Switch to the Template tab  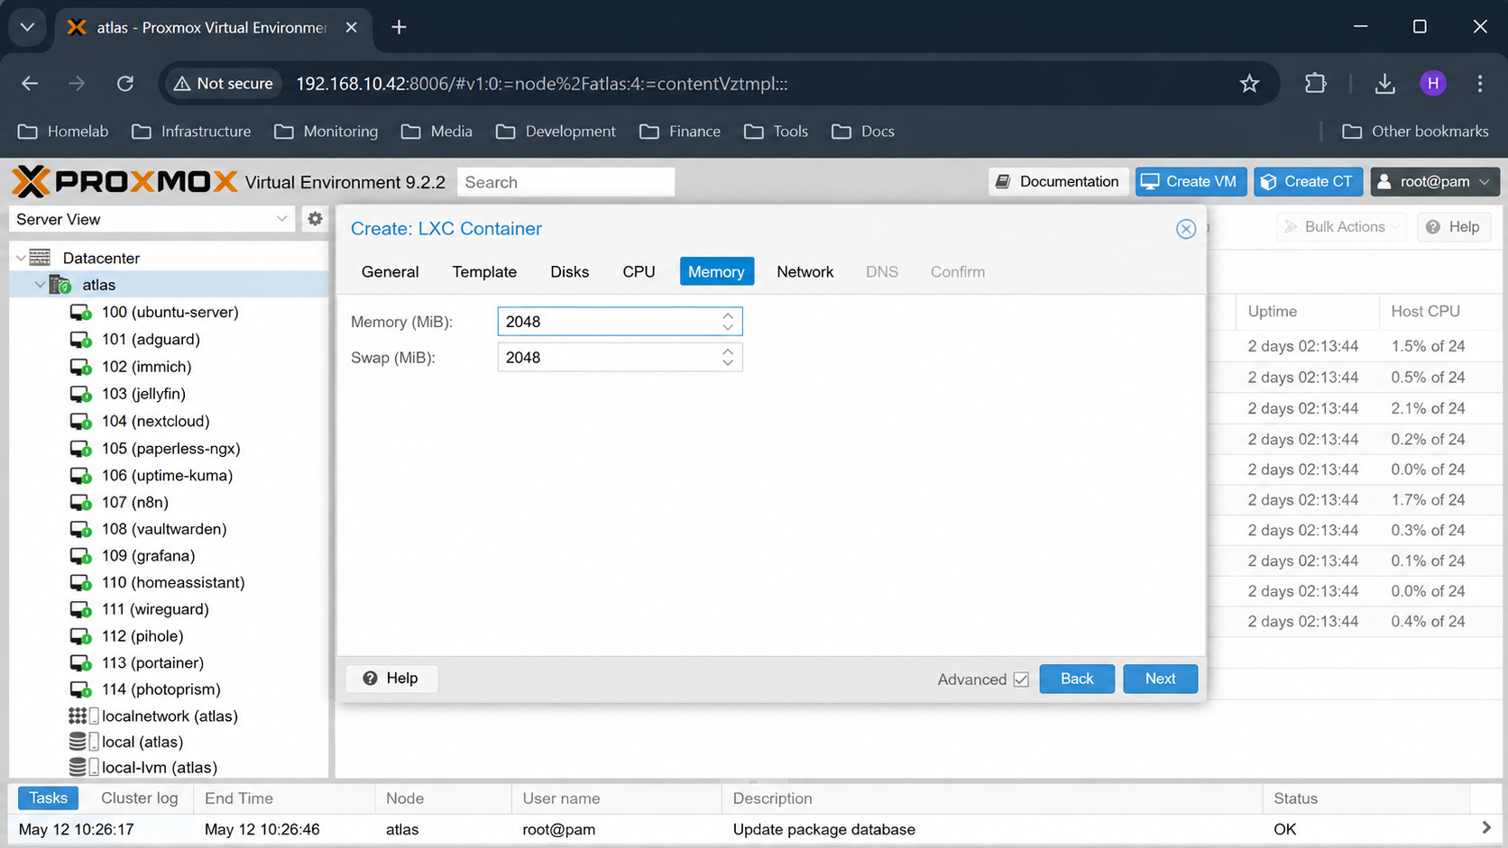click(x=484, y=272)
